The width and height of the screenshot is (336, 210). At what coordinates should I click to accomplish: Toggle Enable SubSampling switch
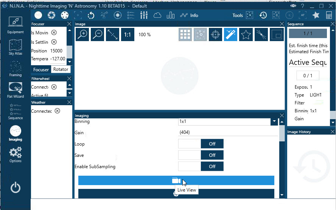pos(201,166)
